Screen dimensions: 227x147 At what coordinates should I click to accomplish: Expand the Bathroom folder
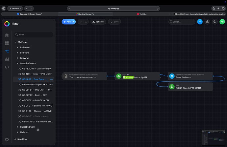tap(17, 47)
